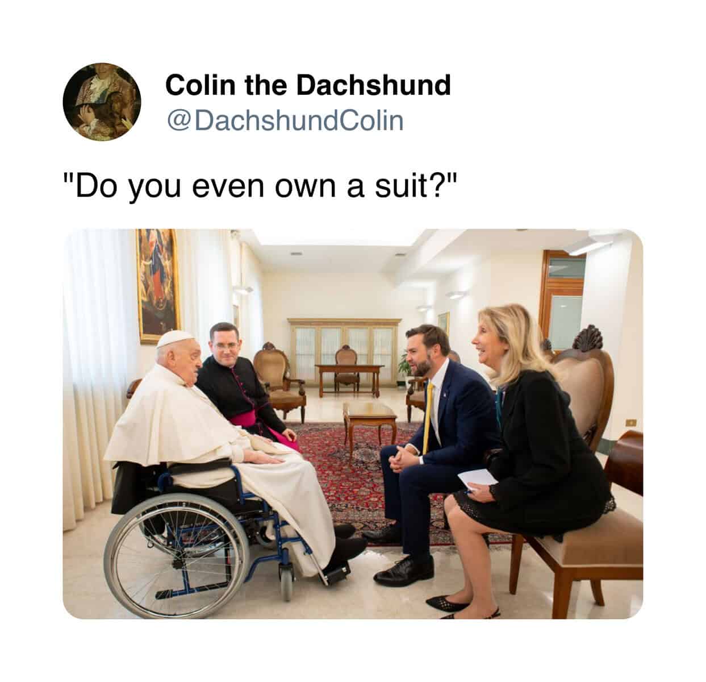
Task: Open Colin the Dachshund's profile avatar
Action: coord(102,102)
